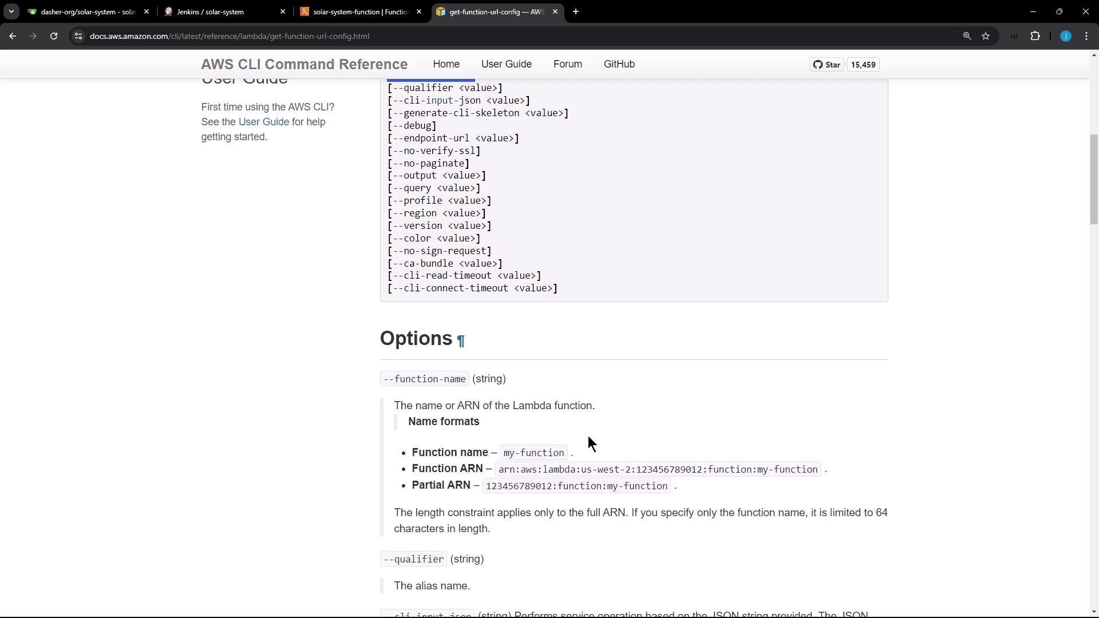Viewport: 1099px width, 618px height.
Task: Open the browser Extensions puzzle icon
Action: [x=1035, y=36]
